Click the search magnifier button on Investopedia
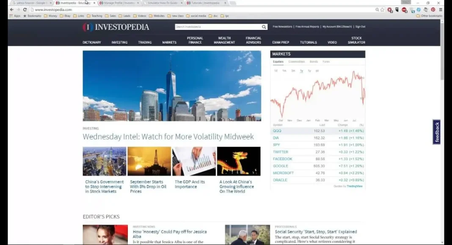The image size is (452, 245). [x=264, y=27]
